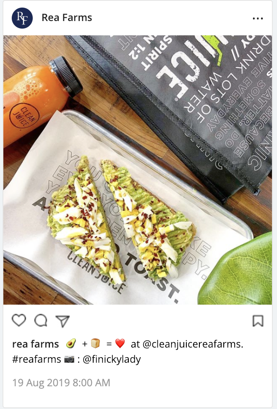Open the @finickylady photo credit mention
The height and width of the screenshot is (409, 277).
112,359
